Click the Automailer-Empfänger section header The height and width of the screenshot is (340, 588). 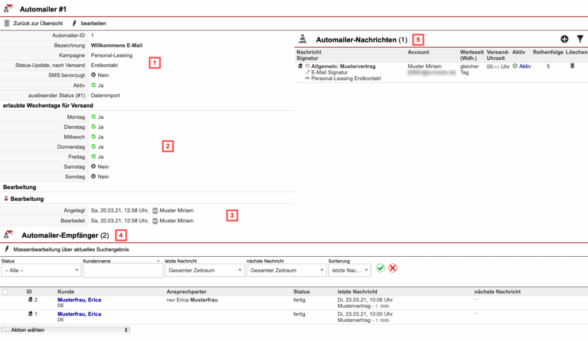[60, 234]
